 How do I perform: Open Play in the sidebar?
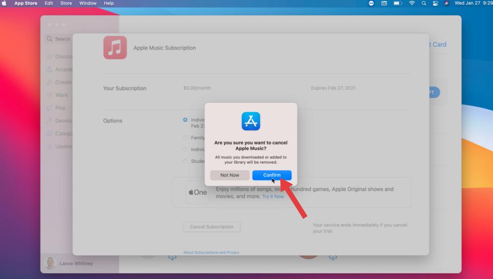click(56, 108)
